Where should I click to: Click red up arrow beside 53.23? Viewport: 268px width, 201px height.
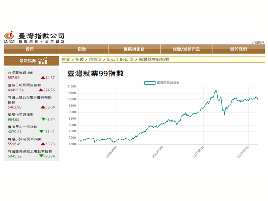(43, 144)
